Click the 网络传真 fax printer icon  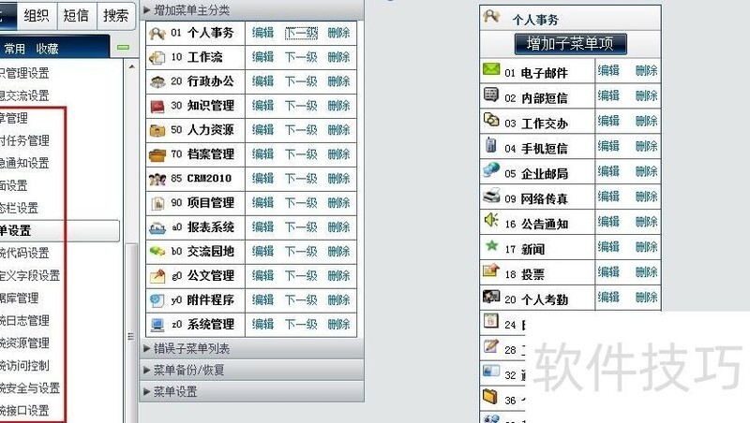pos(490,197)
